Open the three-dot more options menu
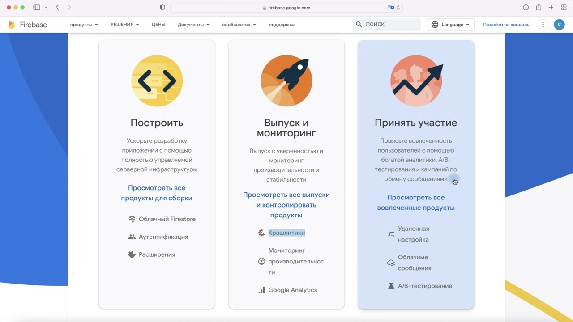573x322 pixels. pos(543,25)
